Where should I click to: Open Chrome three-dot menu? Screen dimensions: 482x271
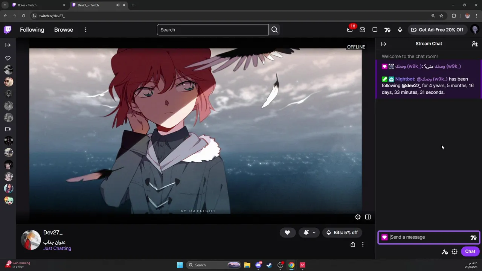pyautogui.click(x=476, y=16)
